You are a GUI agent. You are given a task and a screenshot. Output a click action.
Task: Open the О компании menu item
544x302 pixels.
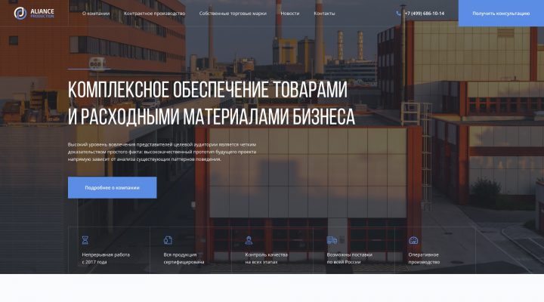[x=96, y=14]
